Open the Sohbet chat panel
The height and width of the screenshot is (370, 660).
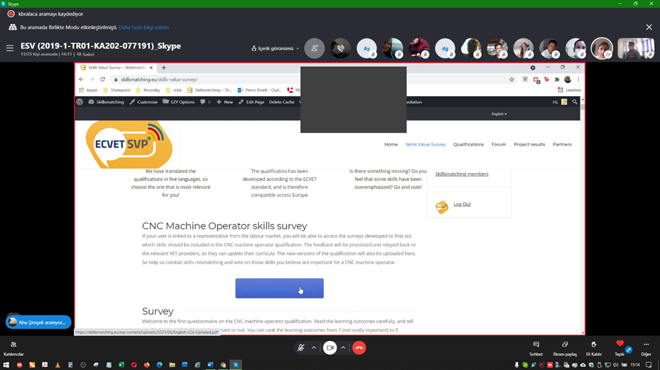tap(535, 348)
